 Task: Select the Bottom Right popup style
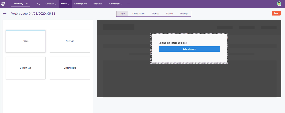[70, 68]
